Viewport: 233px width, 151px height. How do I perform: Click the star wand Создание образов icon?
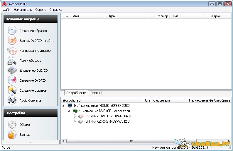(12, 90)
